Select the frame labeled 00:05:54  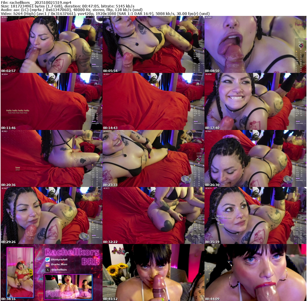point(153,44)
